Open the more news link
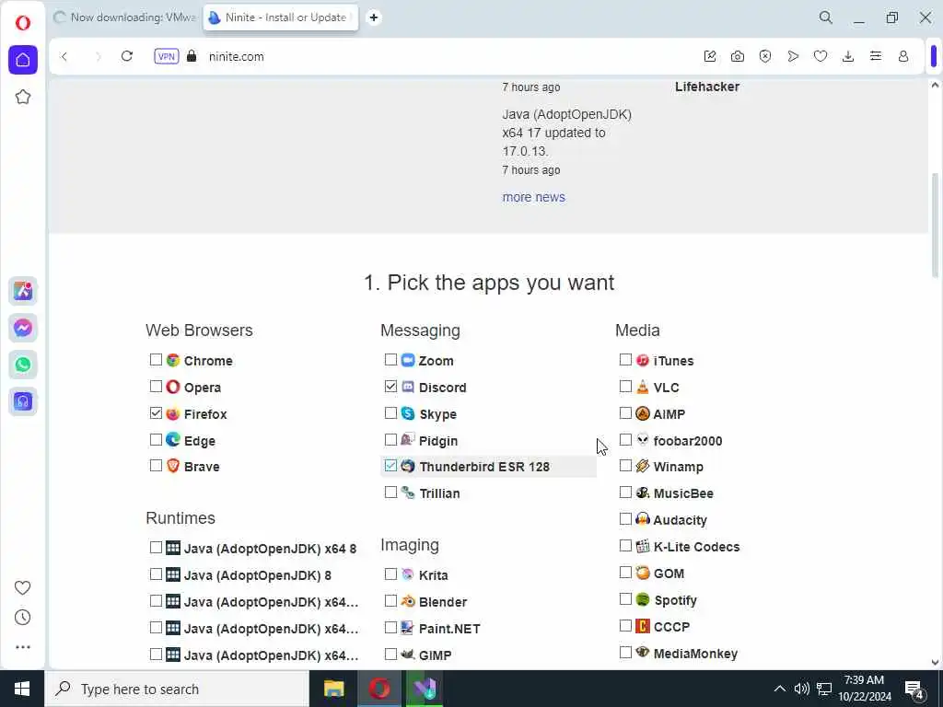 coord(533,197)
